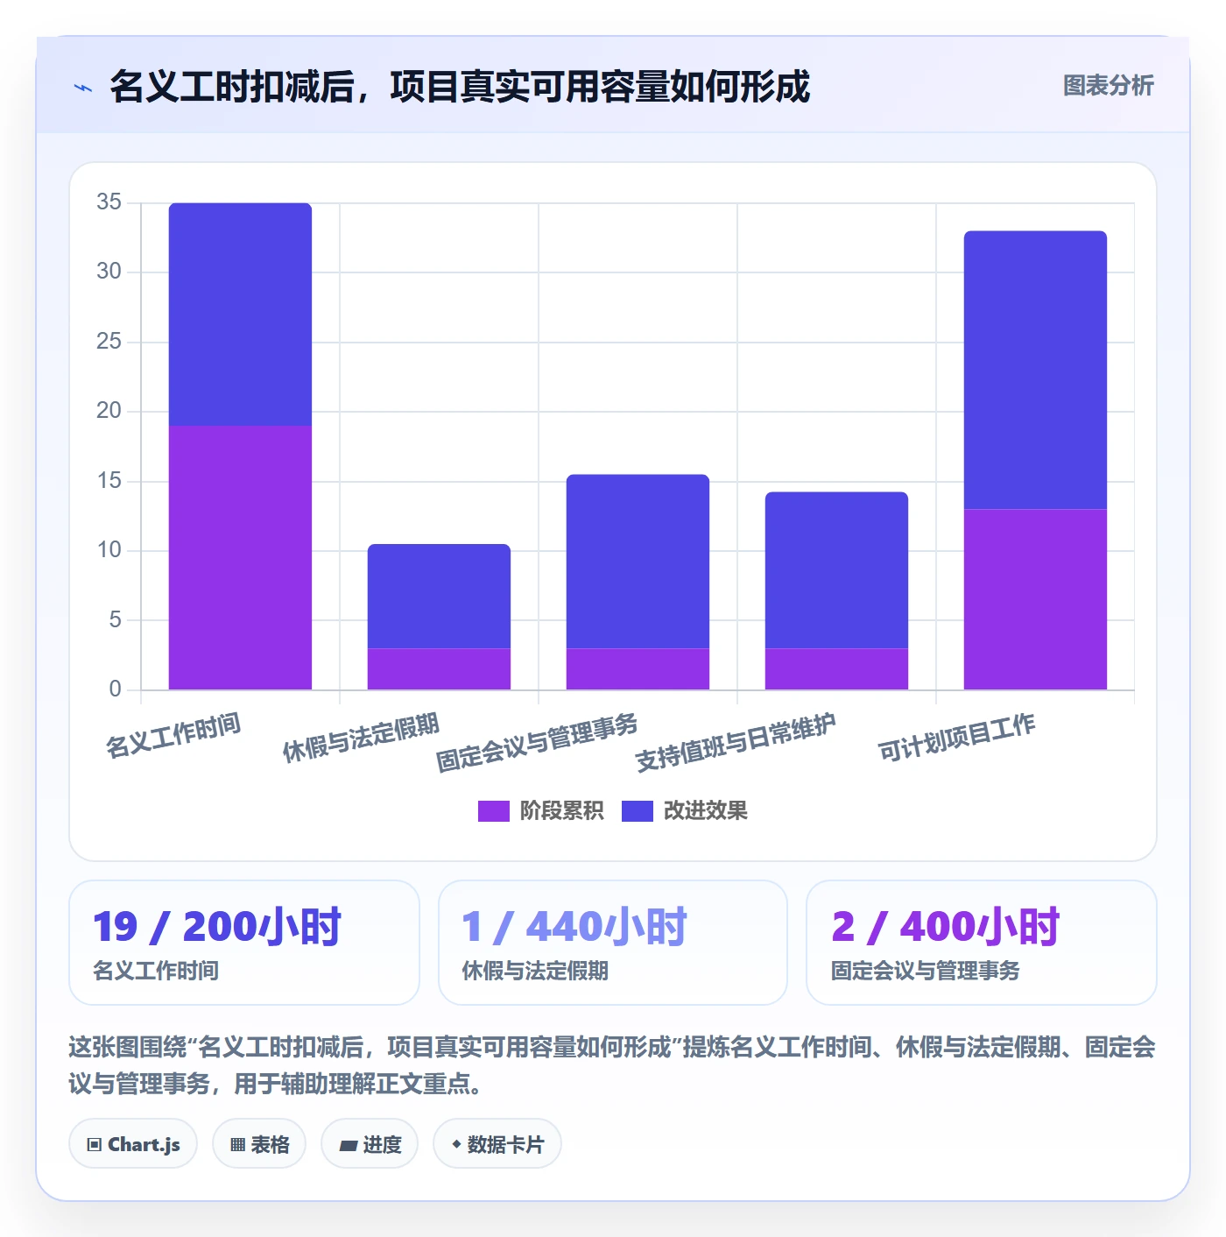Screen dimensions: 1226x1237
Task: Open the 1 / 440小时 data card
Action: [613, 943]
